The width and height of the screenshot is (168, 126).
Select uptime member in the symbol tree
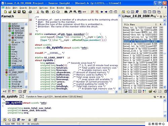15,77
